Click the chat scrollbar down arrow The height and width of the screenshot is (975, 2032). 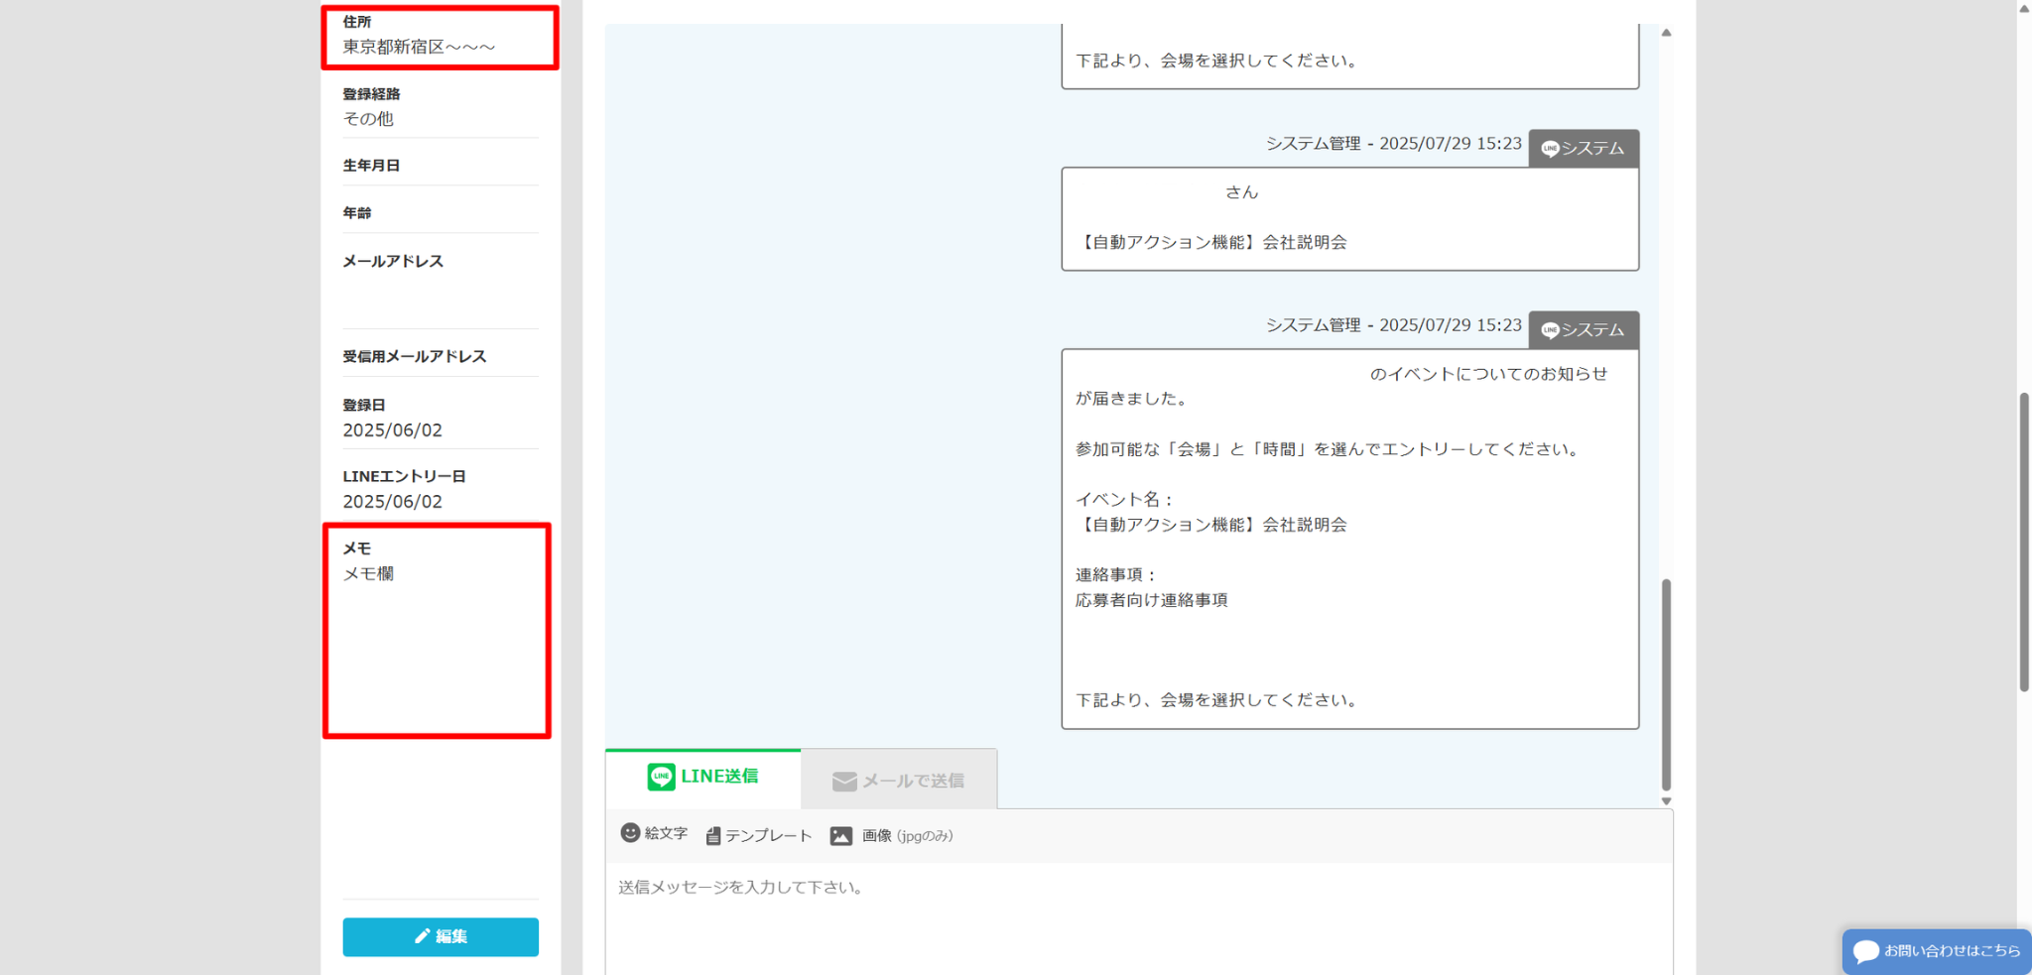pos(1666,800)
